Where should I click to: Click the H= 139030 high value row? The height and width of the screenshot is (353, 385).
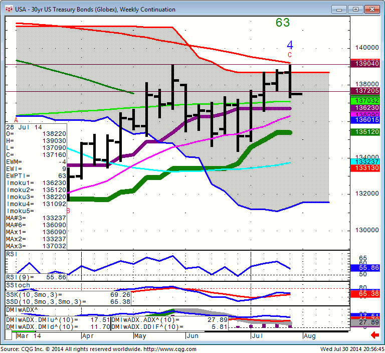36,141
